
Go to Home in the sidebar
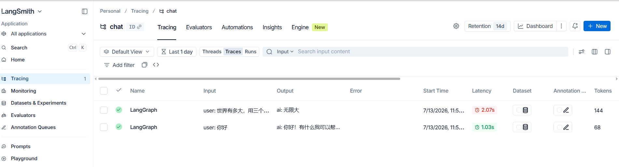(45, 60)
